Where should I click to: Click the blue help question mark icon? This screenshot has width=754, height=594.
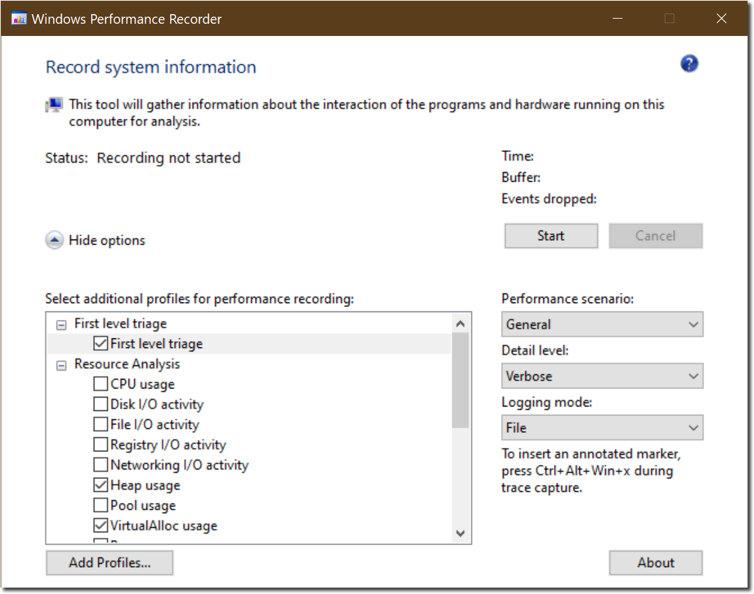coord(689,64)
